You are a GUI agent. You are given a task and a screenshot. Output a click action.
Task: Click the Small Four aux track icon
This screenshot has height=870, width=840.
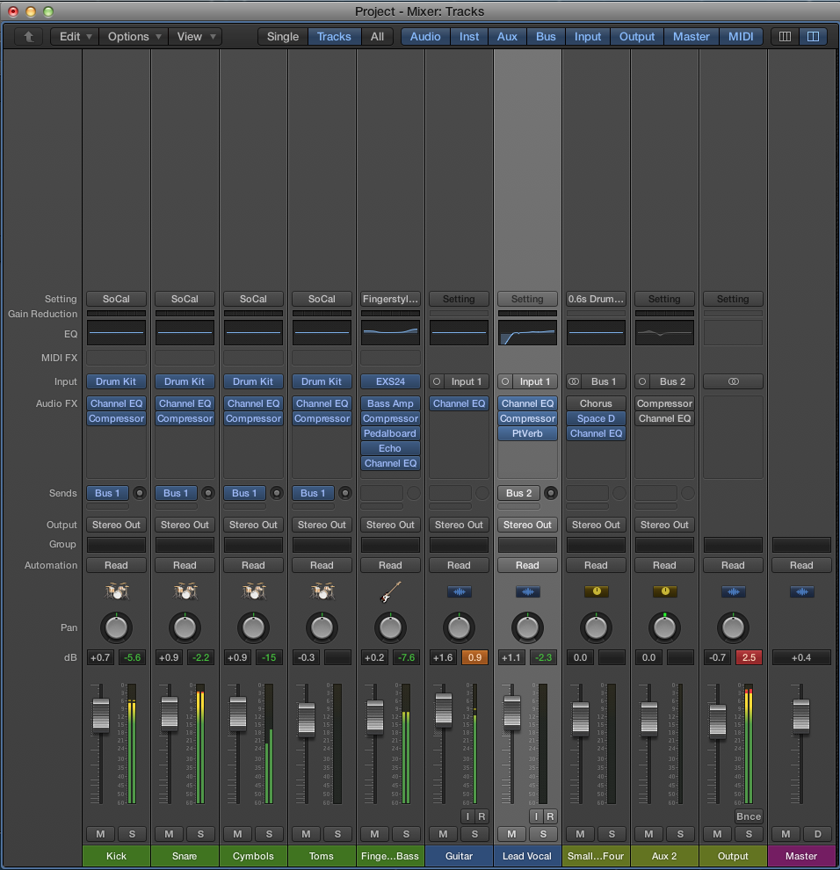[596, 591]
